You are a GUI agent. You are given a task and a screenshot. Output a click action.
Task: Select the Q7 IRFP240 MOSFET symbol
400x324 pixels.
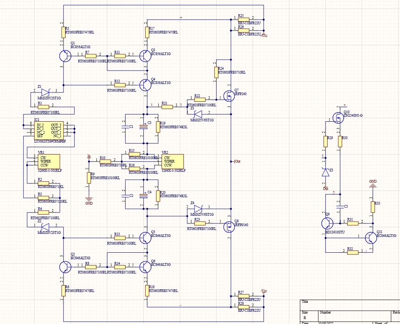coord(229,96)
